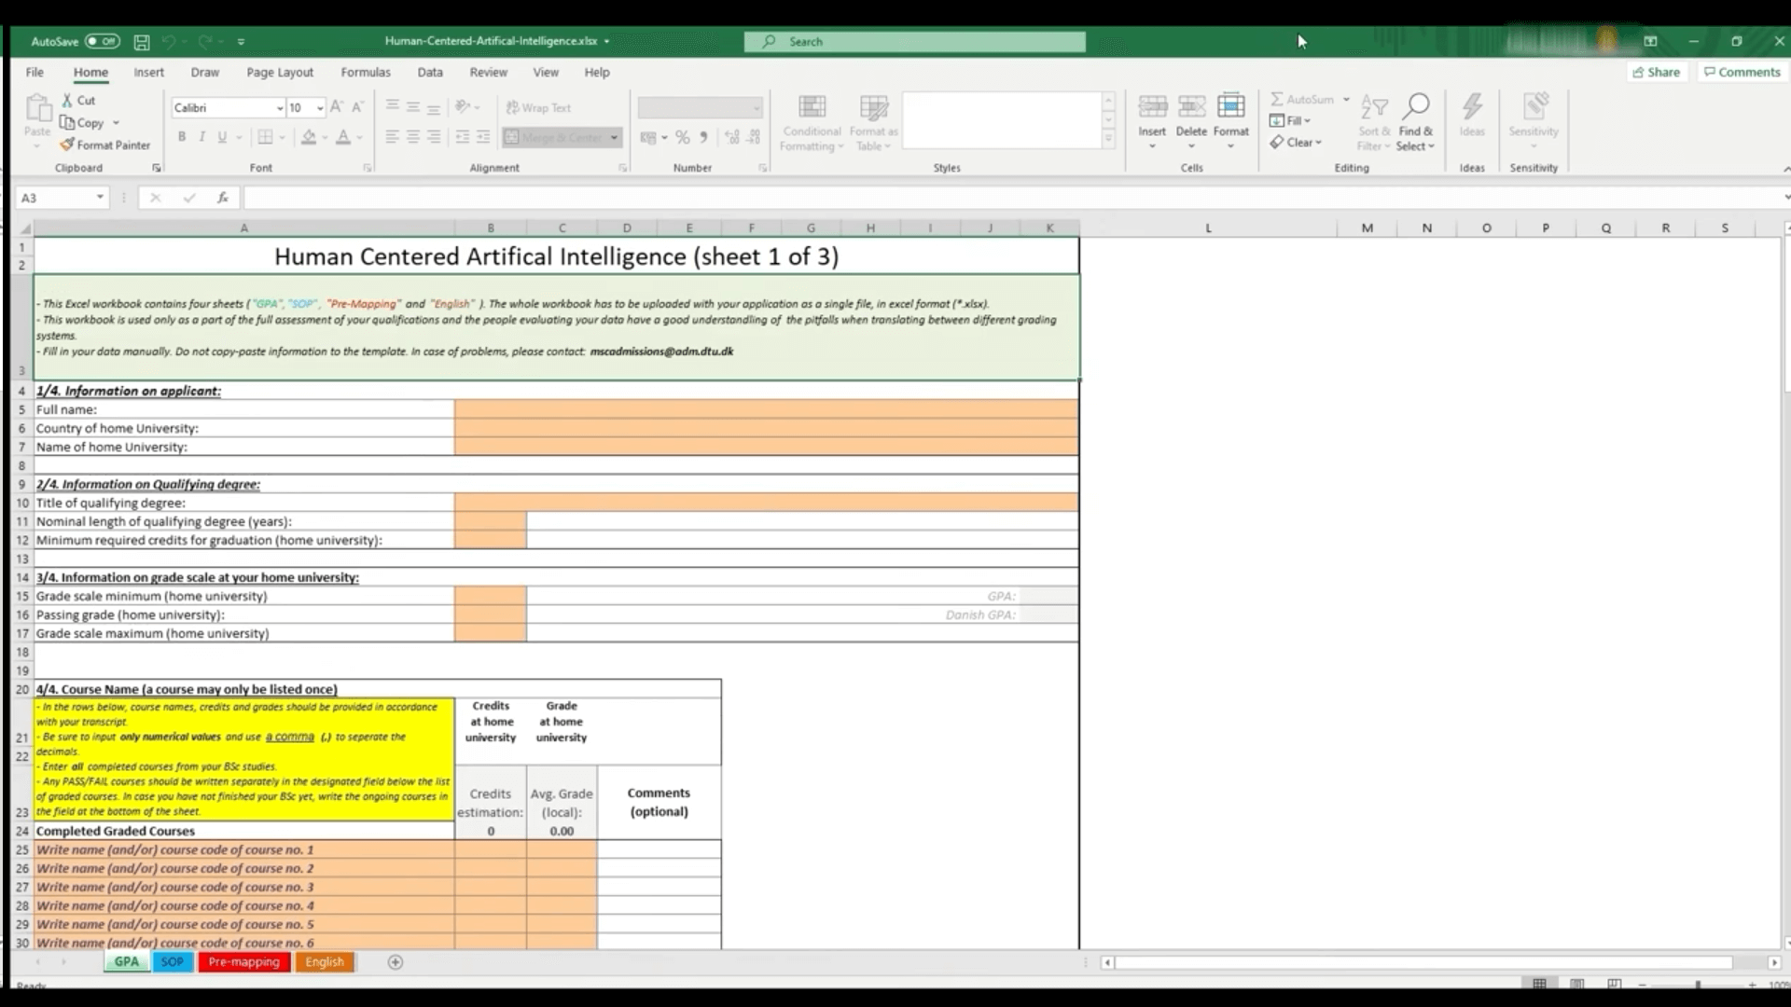1791x1007 pixels.
Task: Toggle Bold formatting
Action: coord(182,137)
